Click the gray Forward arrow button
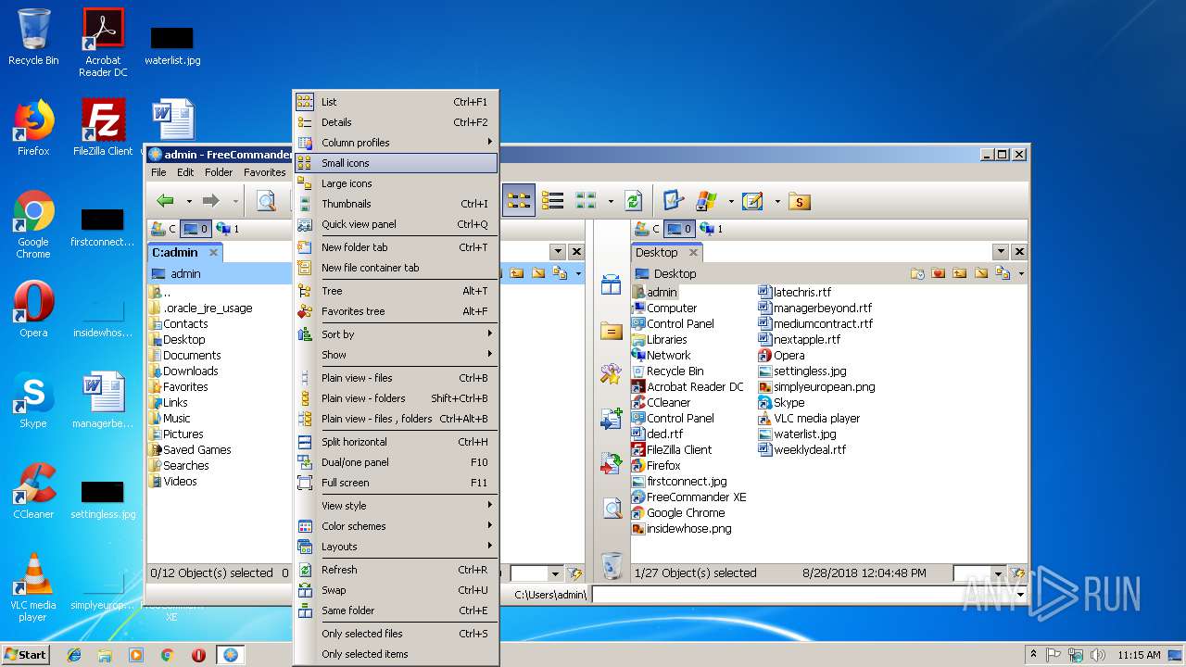The image size is (1186, 667). (x=211, y=201)
